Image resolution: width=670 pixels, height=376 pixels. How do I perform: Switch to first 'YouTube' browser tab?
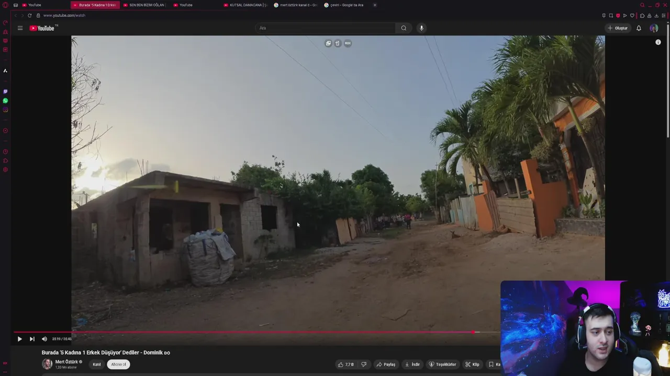click(35, 5)
